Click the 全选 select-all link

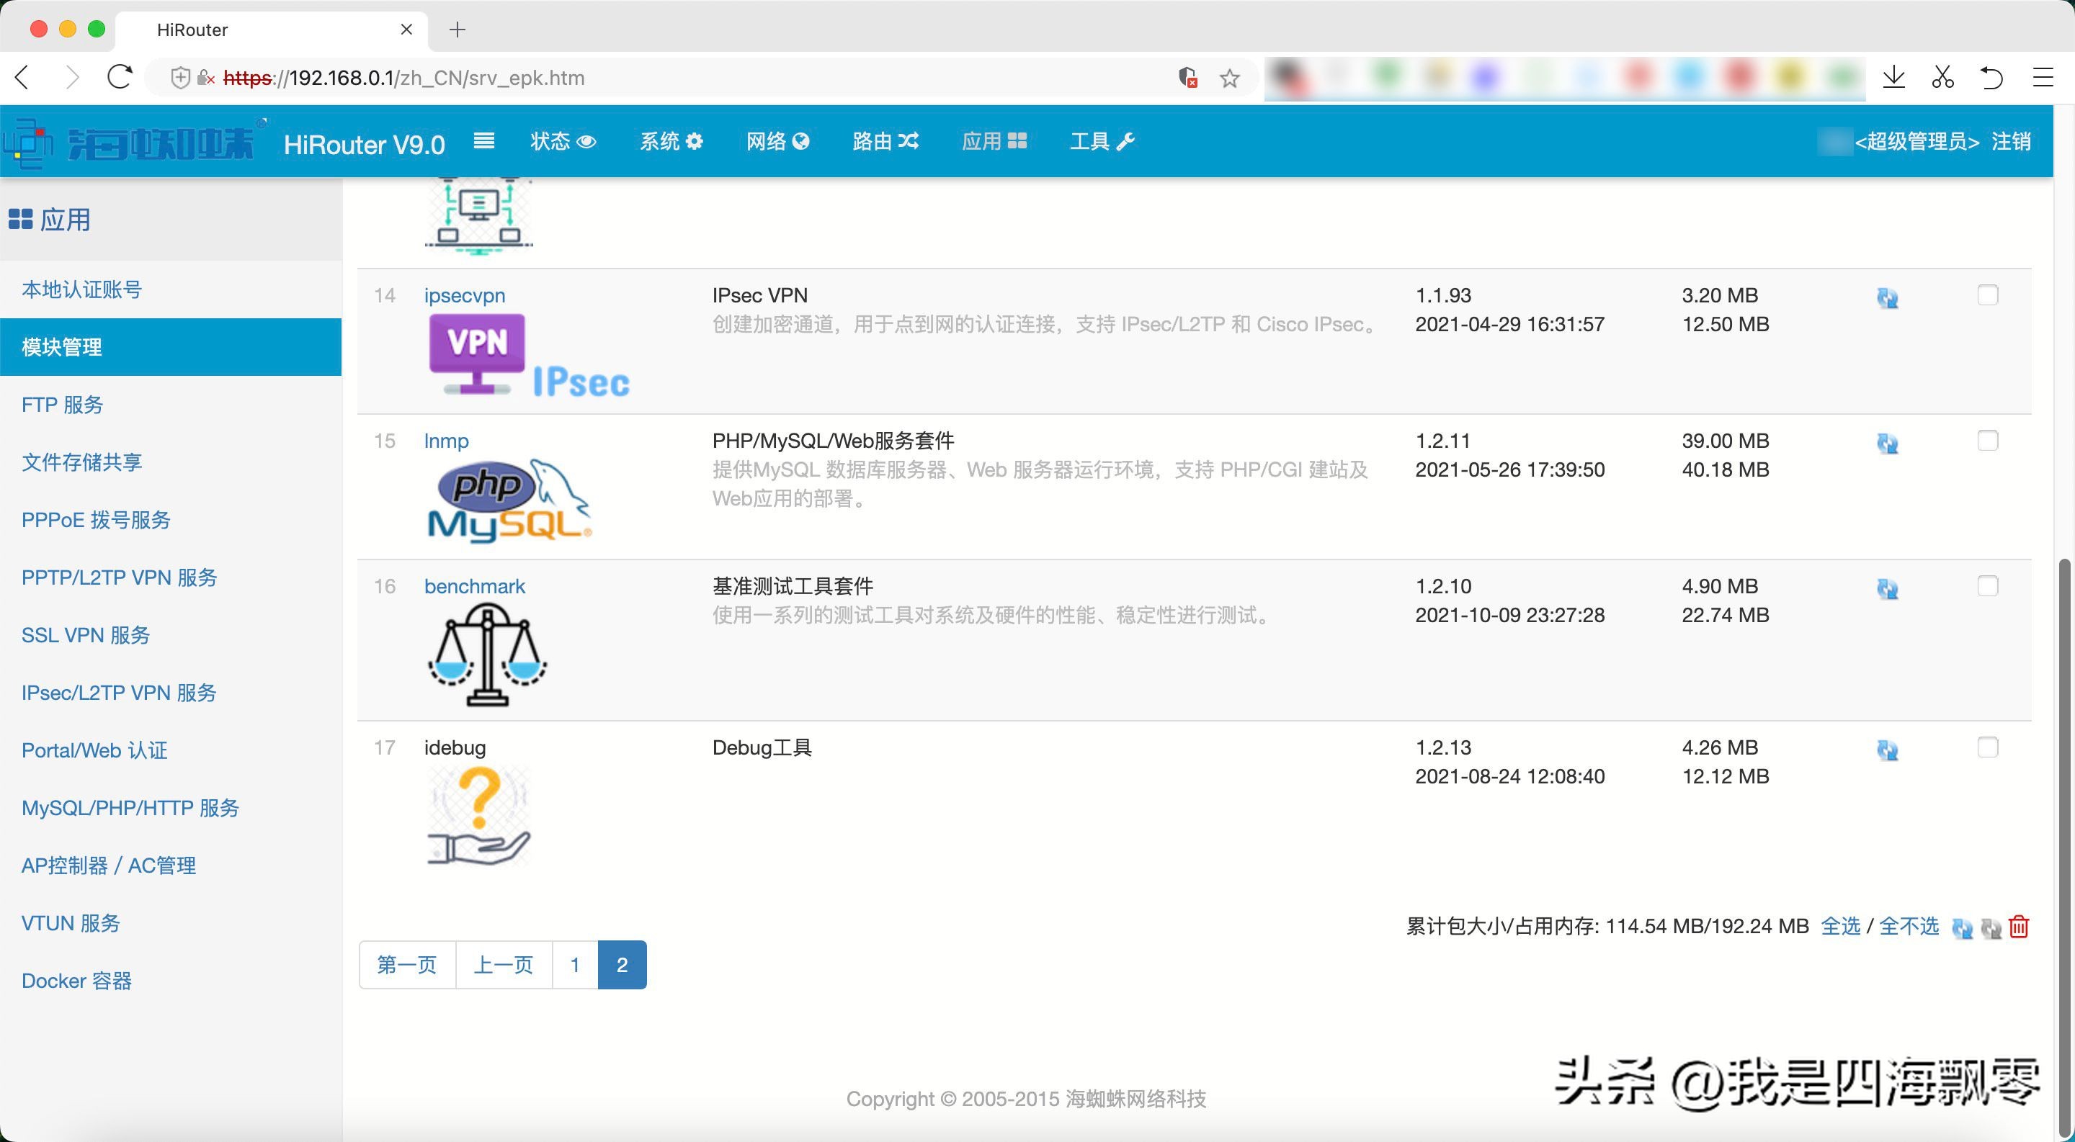pos(1840,926)
